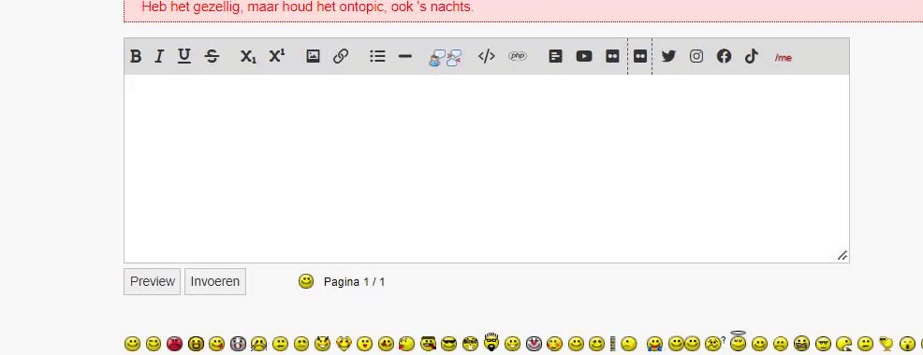Insert a PHP code block
The image size is (923, 355).
pos(518,56)
